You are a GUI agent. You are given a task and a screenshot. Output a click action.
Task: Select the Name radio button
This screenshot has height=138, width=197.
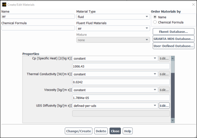155,17
